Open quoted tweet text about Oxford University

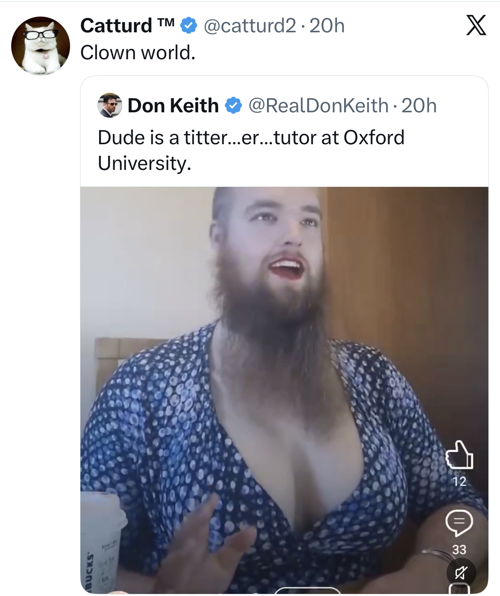[251, 150]
